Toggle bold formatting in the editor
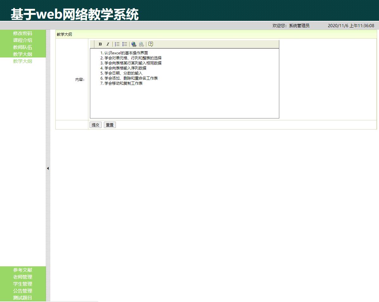 [100, 44]
